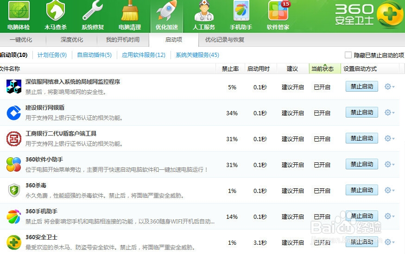Open gear dropdown for 工商银行二代U盾 row

(x=389, y=138)
